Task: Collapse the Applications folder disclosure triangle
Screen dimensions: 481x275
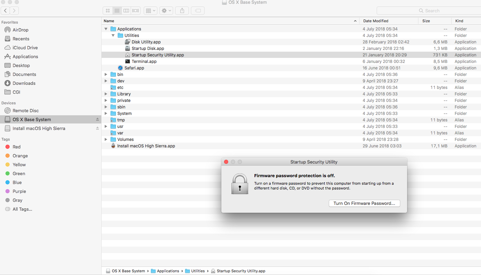Action: 106,29
